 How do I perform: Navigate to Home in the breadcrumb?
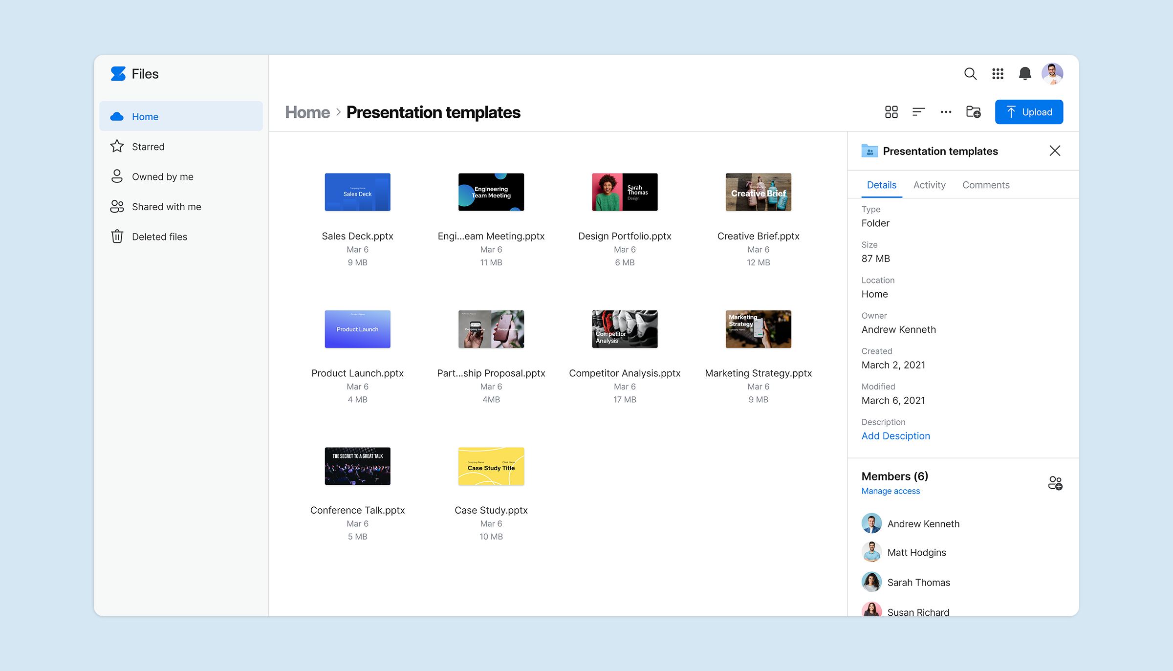(307, 112)
